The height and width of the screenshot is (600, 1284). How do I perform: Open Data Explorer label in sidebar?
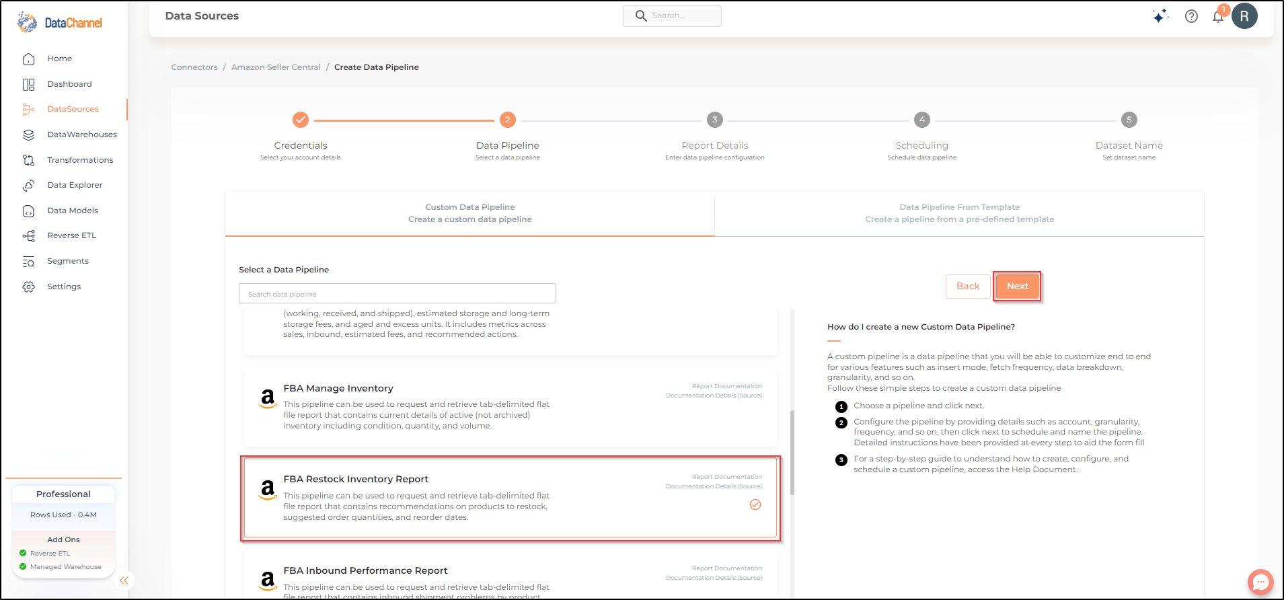click(75, 185)
